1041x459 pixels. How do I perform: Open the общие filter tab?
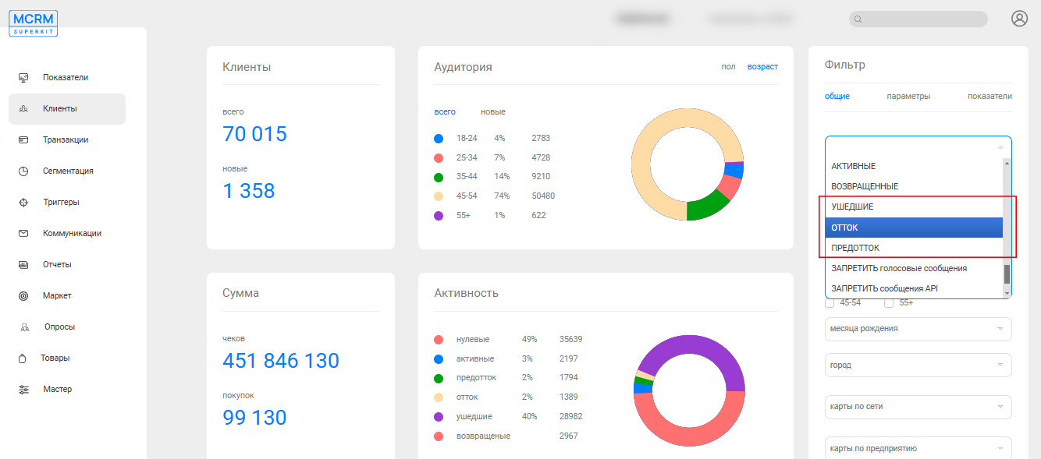(x=837, y=96)
